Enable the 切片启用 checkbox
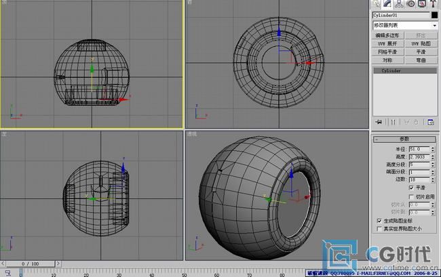441x277 pixels. pos(411,196)
